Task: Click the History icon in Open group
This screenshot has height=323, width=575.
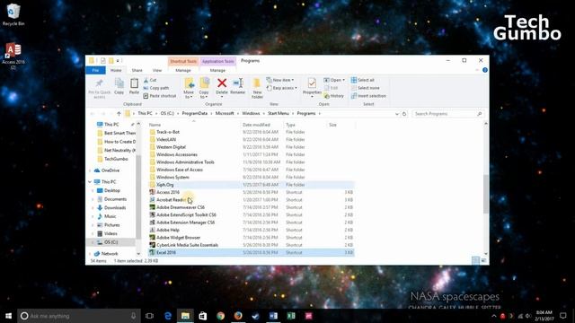Action: coord(326,96)
